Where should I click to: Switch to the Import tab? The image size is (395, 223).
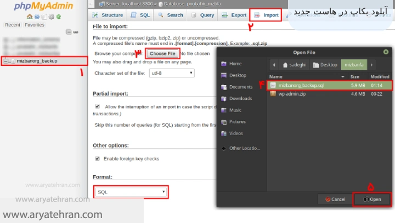coord(266,15)
